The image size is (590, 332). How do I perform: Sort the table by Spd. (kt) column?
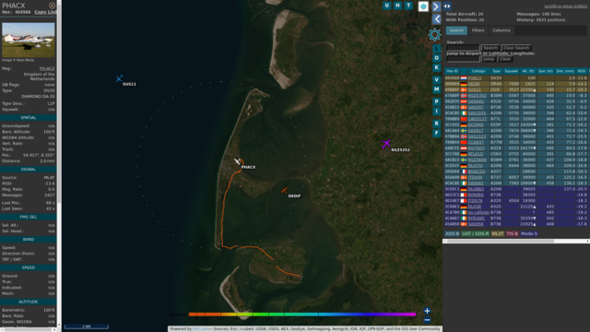[545, 71]
